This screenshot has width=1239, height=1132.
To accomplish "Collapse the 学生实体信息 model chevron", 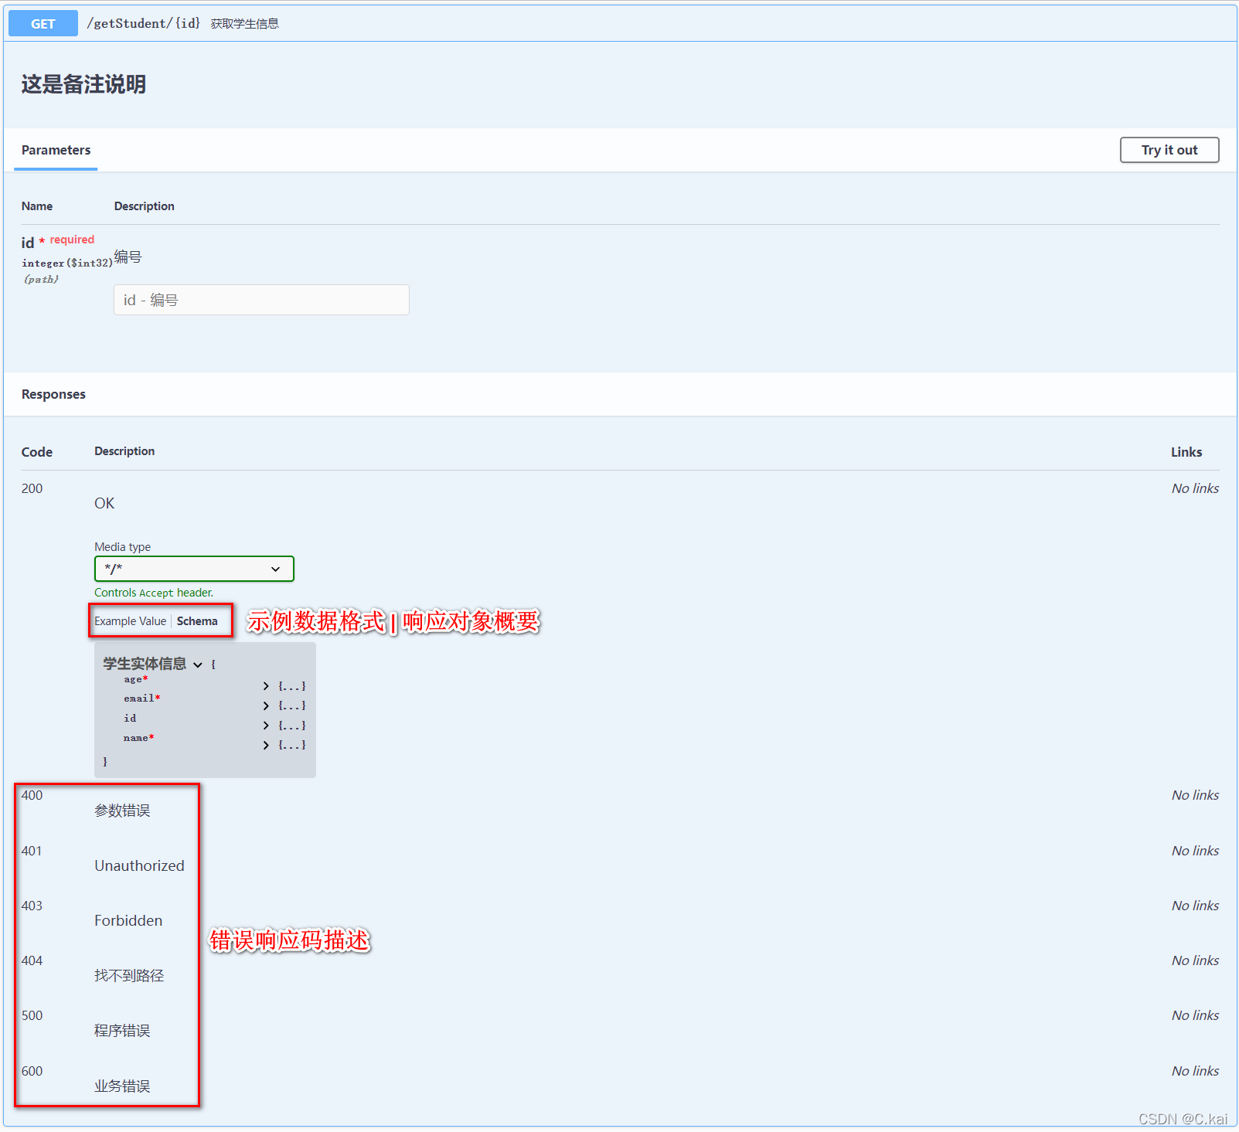I will pos(198,665).
